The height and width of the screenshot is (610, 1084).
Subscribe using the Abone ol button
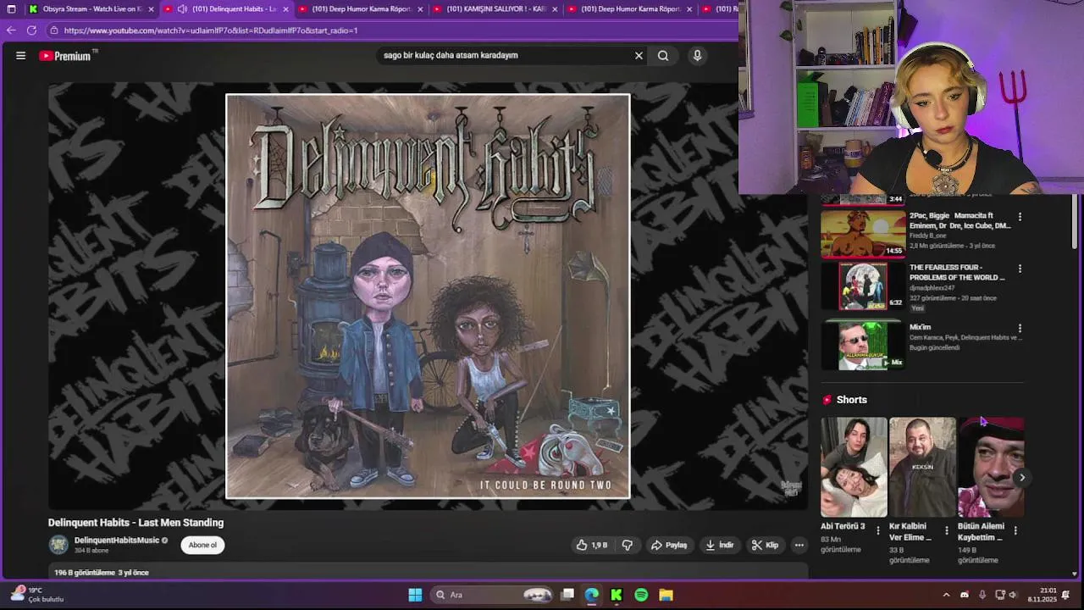coord(202,545)
